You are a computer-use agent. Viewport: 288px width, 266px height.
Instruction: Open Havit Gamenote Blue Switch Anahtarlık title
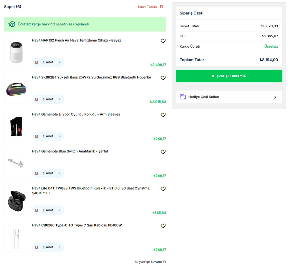pos(70,151)
